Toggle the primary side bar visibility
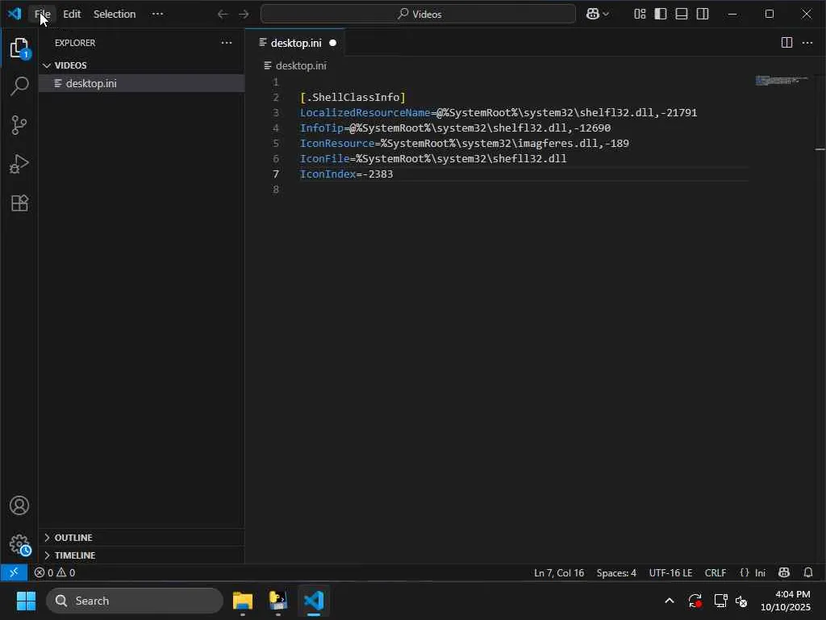 (661, 14)
